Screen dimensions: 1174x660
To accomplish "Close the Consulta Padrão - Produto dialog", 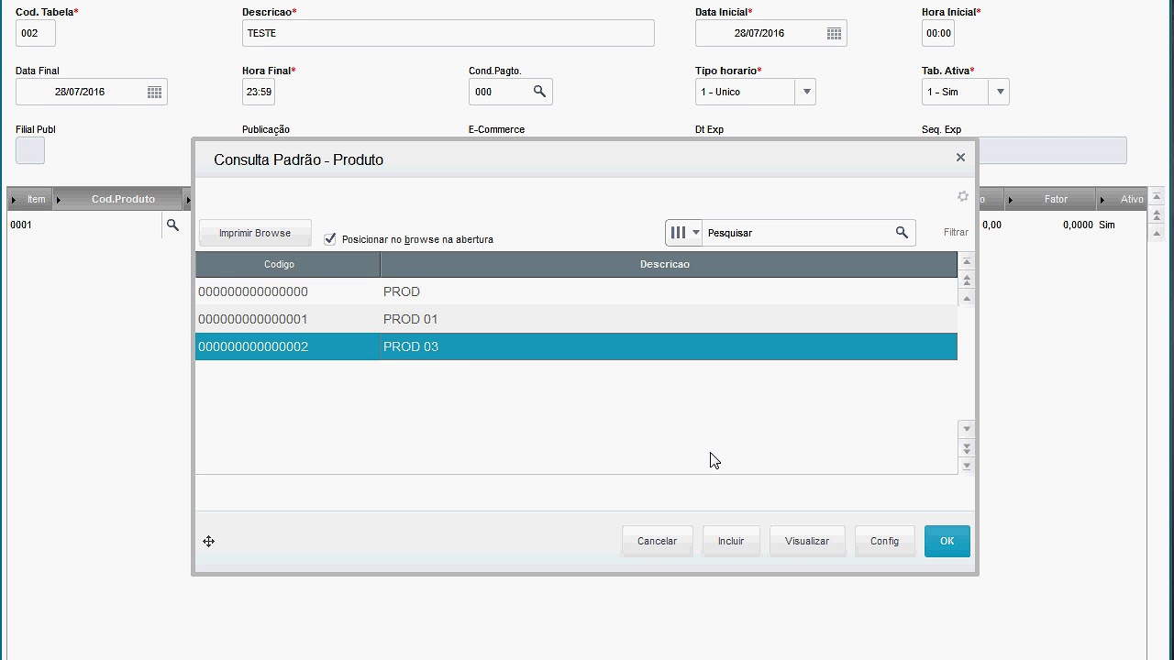I will point(960,158).
